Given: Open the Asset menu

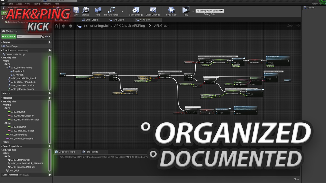Looking at the screenshot, I should click(19, 4).
